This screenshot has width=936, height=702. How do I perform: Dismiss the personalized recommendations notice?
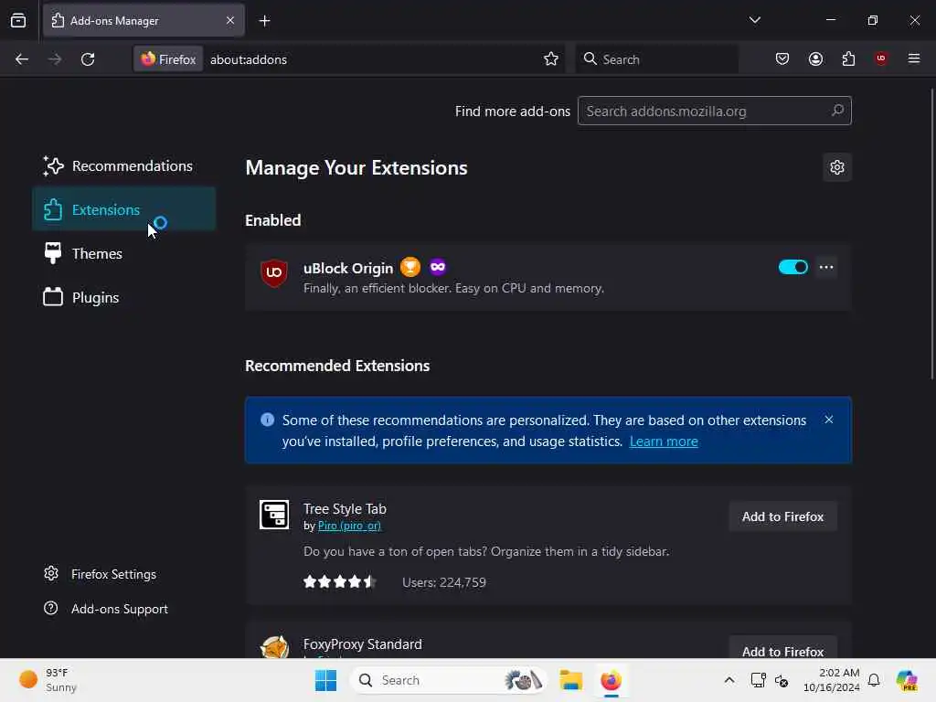click(828, 420)
